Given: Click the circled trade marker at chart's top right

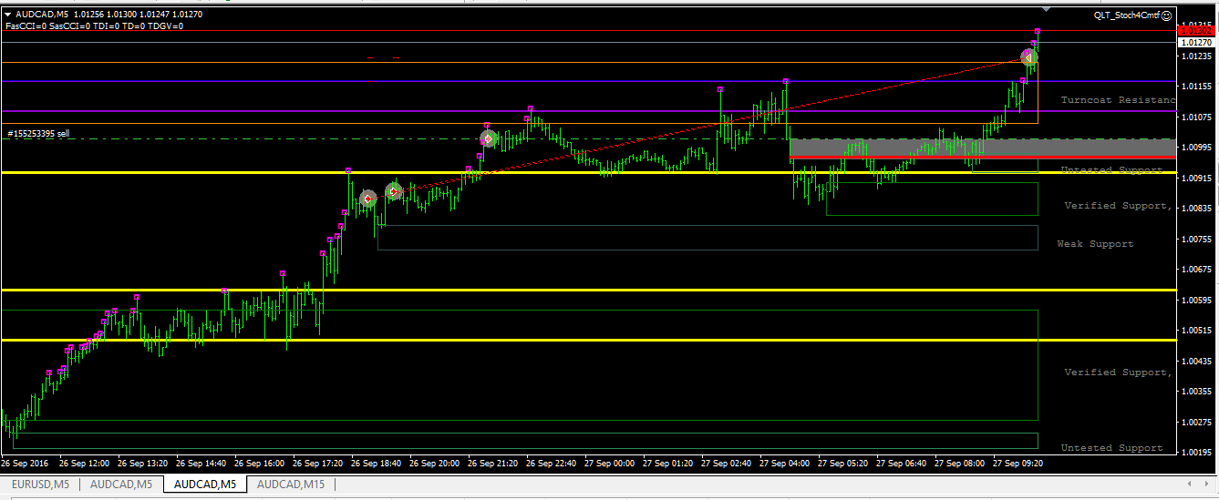Looking at the screenshot, I should pos(1029,57).
